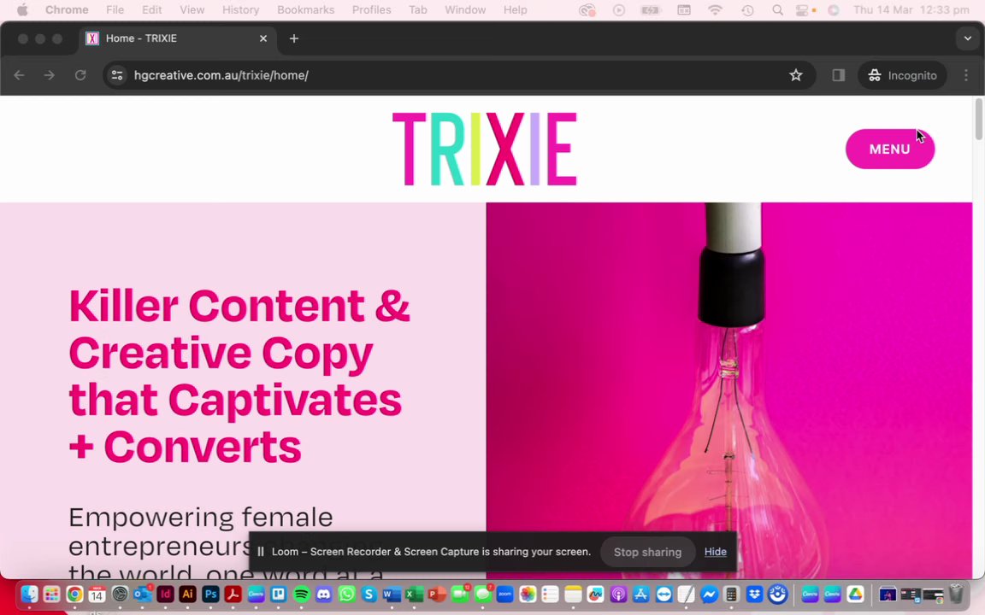Click the date and time in menu bar
The image size is (985, 615).
click(x=911, y=10)
